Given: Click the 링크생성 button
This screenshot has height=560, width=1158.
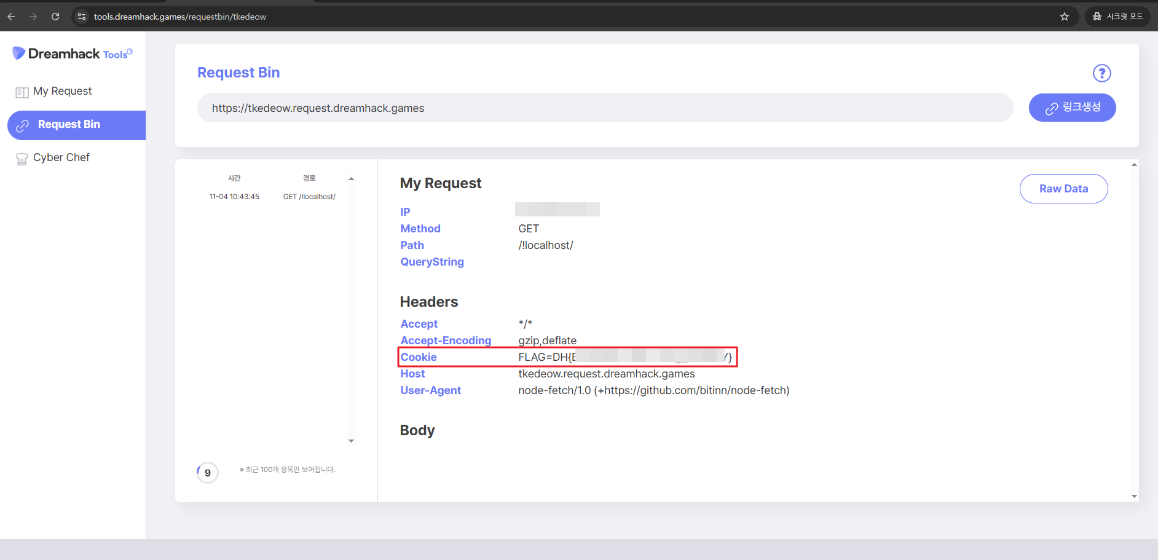Looking at the screenshot, I should pos(1072,108).
